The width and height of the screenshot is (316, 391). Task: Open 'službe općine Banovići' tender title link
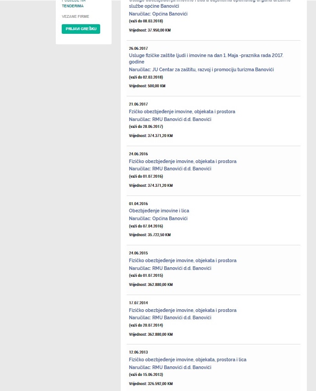[x=154, y=6]
